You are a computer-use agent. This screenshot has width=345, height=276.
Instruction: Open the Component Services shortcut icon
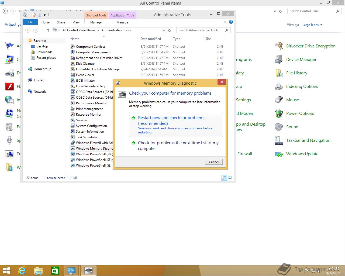[x=73, y=47]
